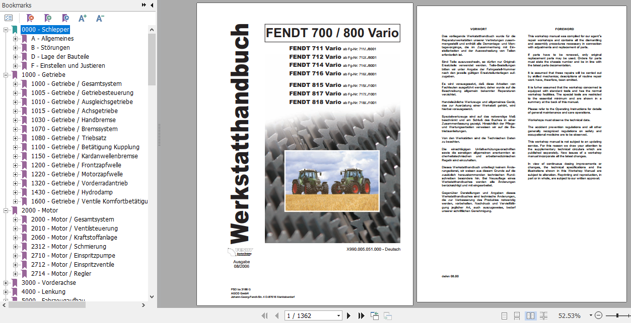Enable continuous facing page view
Screen dimensions: 631x323
(x=544, y=316)
